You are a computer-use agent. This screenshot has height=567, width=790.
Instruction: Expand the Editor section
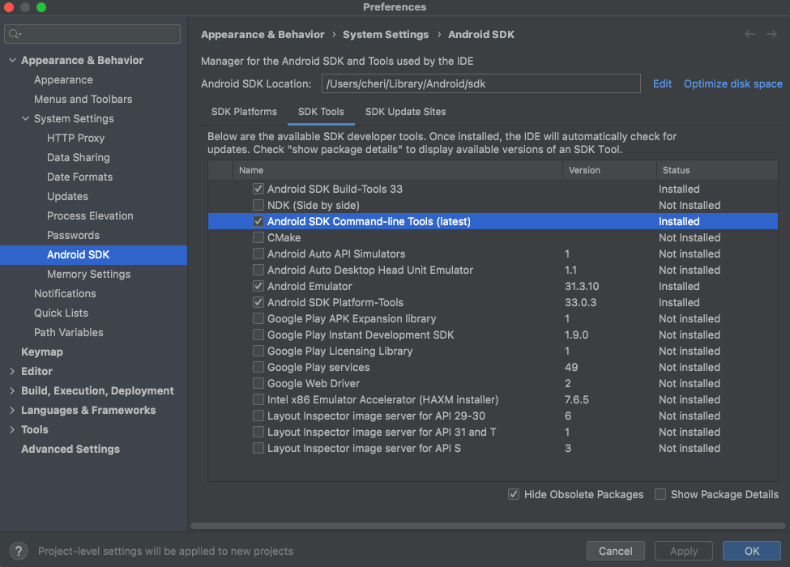click(x=13, y=371)
